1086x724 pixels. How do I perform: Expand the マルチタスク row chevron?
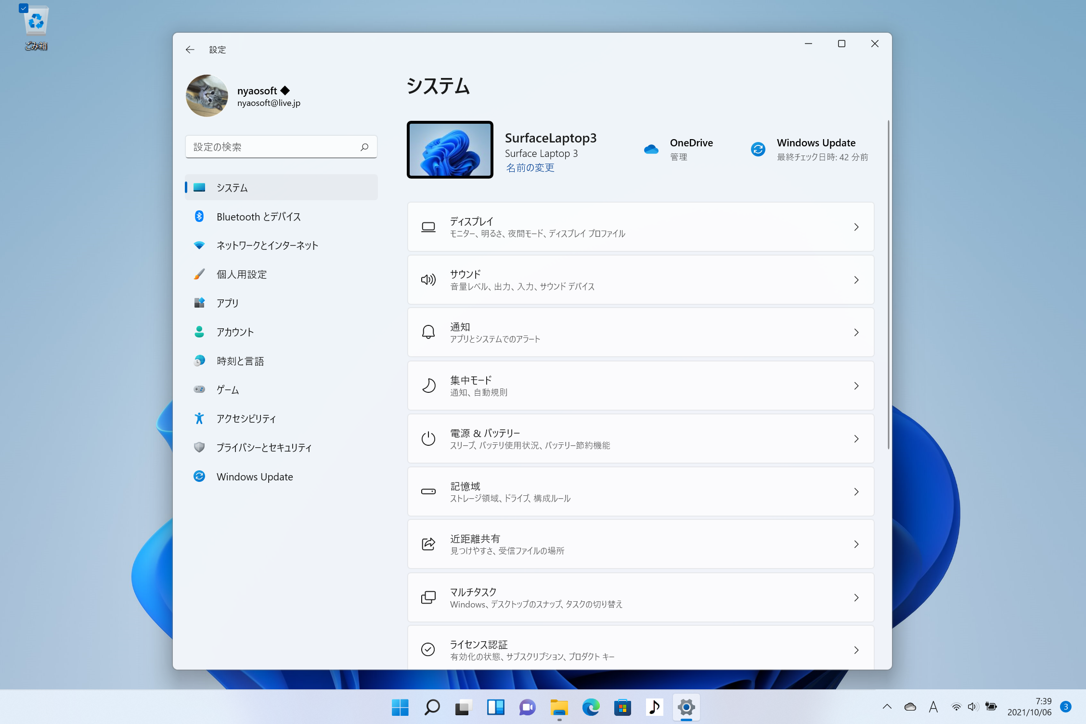click(x=856, y=597)
